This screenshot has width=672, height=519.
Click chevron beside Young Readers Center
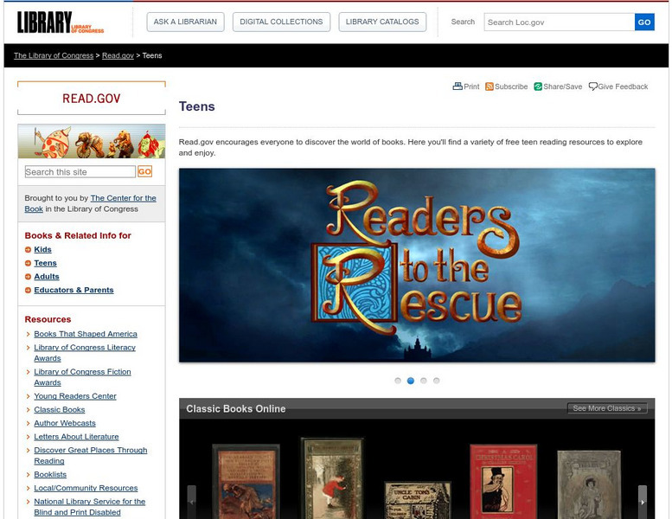pyautogui.click(x=28, y=396)
